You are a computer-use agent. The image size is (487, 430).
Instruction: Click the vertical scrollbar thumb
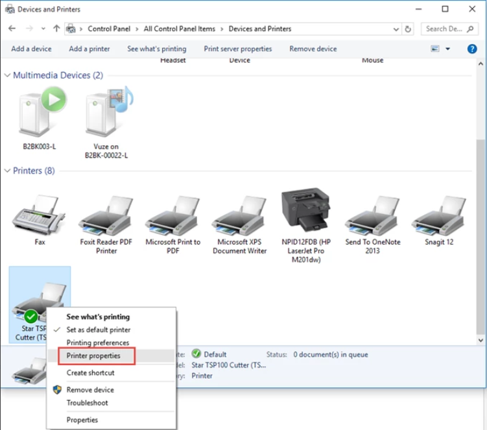click(481, 236)
